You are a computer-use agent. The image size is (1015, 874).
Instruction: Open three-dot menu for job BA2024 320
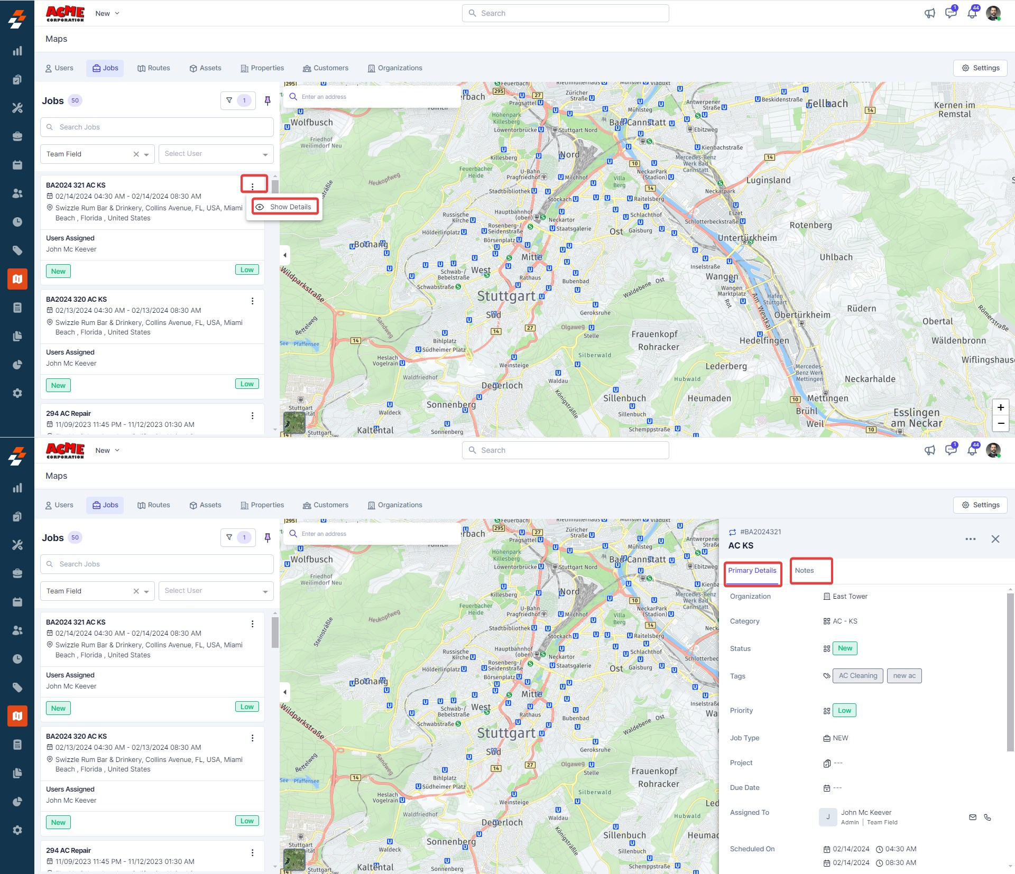coord(252,301)
